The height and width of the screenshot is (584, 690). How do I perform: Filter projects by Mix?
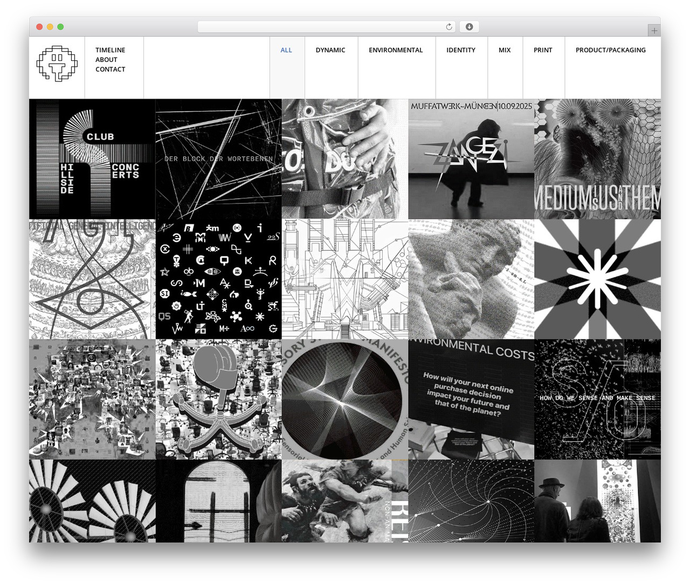click(x=505, y=50)
